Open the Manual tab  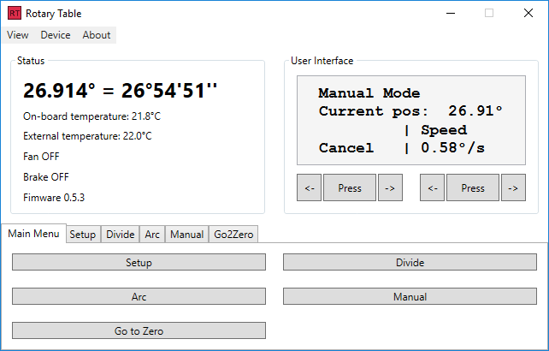point(186,235)
